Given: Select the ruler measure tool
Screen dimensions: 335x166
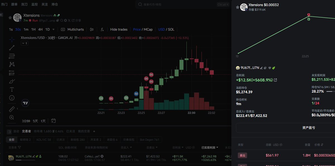Looking at the screenshot, I should (12, 109).
